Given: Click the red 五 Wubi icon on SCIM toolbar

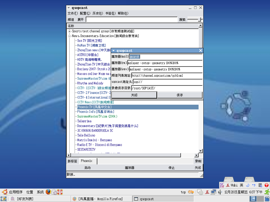Looking at the screenshot, I should (228, 185).
